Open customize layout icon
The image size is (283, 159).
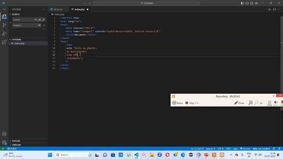pos(256,3)
